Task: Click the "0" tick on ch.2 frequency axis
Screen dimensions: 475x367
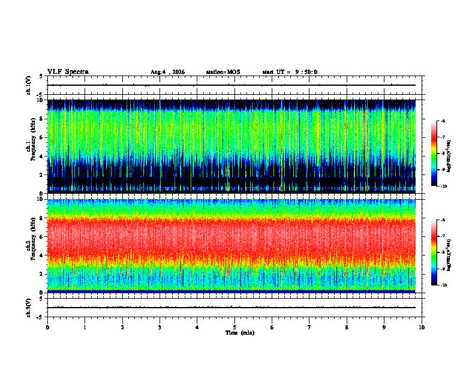Action: [x=43, y=293]
